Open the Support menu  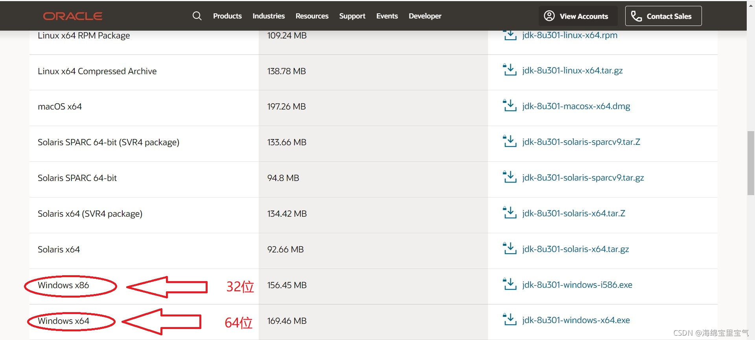352,16
